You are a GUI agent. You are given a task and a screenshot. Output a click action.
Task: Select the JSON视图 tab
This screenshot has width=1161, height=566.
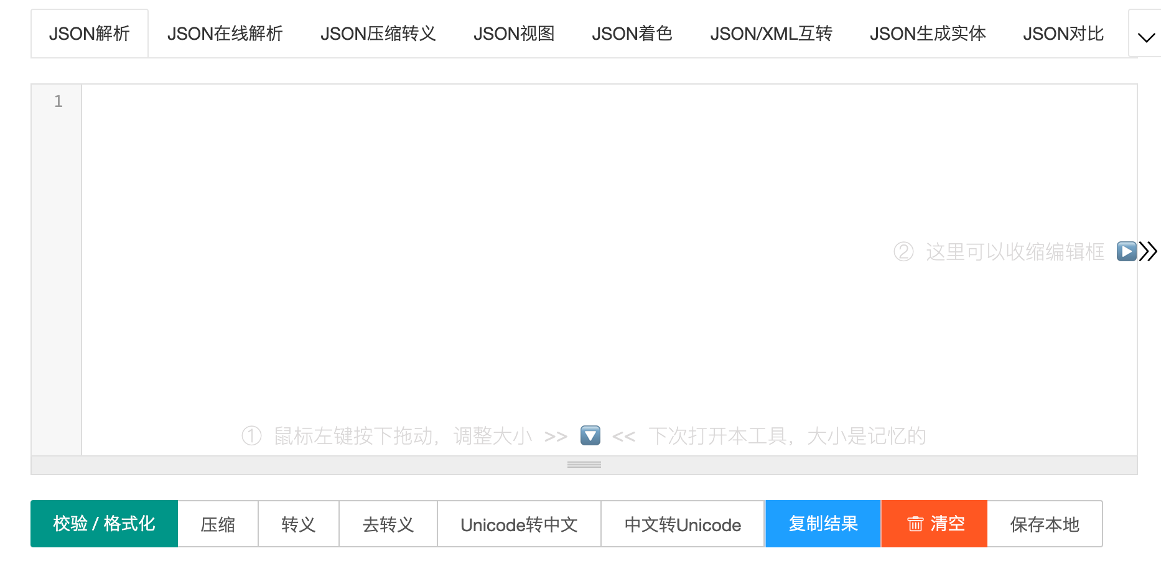tap(514, 34)
